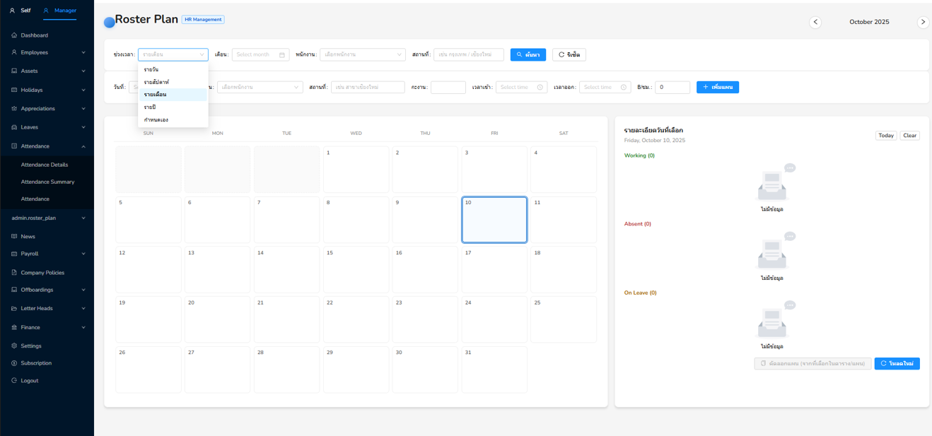The height and width of the screenshot is (436, 932).
Task: Click the Logout icon in sidebar
Action: tap(14, 381)
